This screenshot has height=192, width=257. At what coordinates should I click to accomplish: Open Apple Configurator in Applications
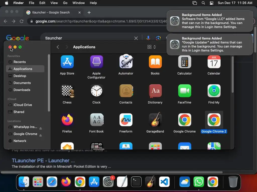point(96,62)
